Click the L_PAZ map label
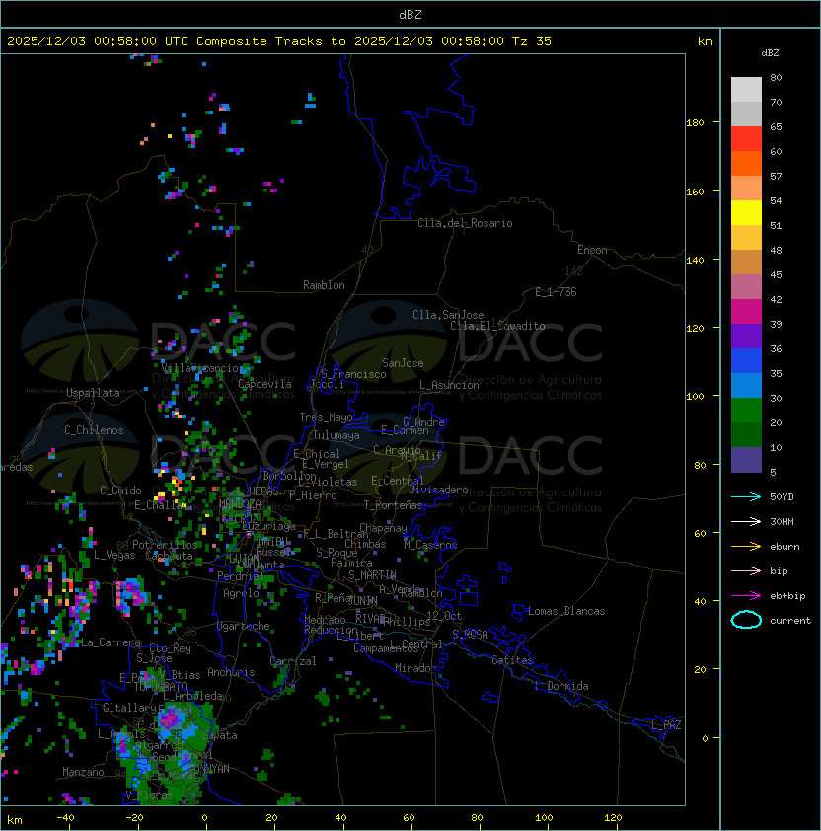This screenshot has height=831, width=821. [666, 725]
